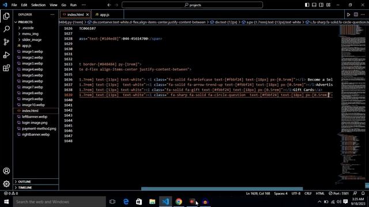This screenshot has width=369, height=207.
Task: Click Ln 1639, Col 168 status item
Action: point(258,193)
